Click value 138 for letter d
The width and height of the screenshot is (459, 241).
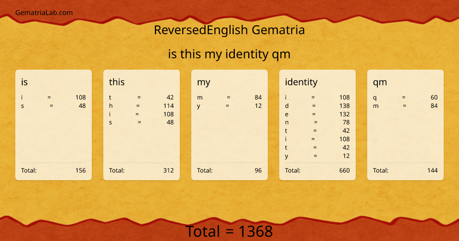click(x=345, y=106)
